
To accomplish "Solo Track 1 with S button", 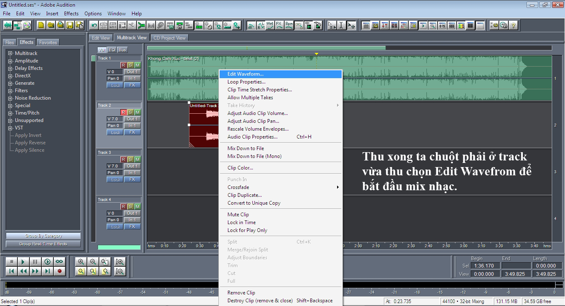I will pos(130,65).
